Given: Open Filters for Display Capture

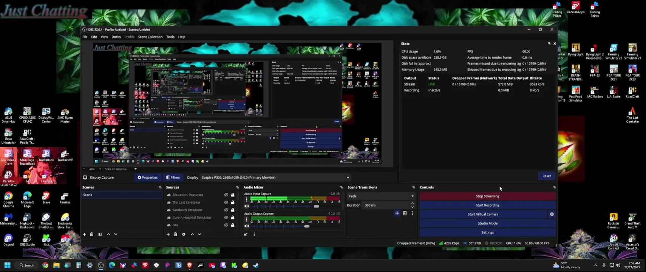Looking at the screenshot, I should click(x=173, y=178).
